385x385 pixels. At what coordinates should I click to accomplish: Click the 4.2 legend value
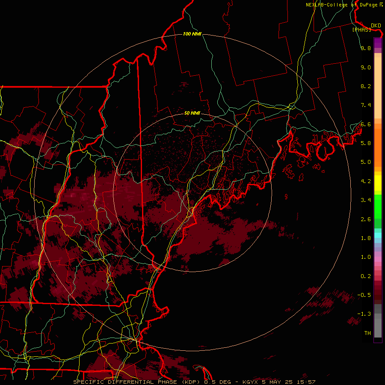366,181
